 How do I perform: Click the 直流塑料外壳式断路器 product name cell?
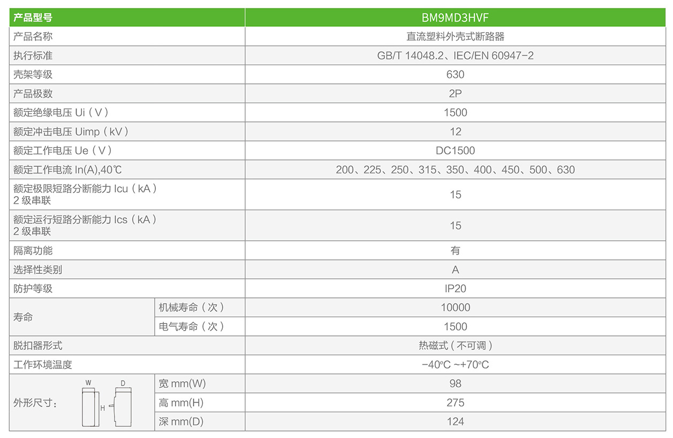pyautogui.click(x=455, y=36)
